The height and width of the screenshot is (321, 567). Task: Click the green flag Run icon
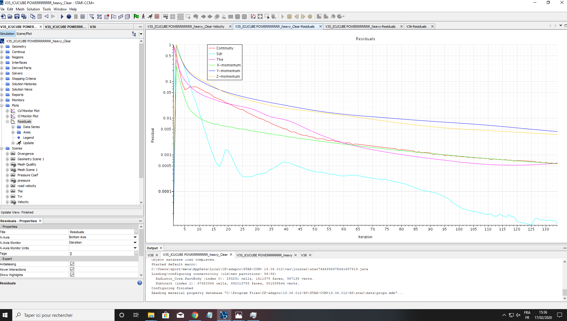(136, 17)
